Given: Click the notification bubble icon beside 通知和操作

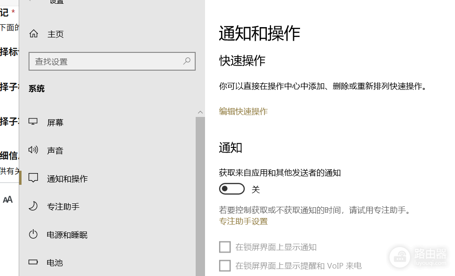Looking at the screenshot, I should click(x=33, y=178).
